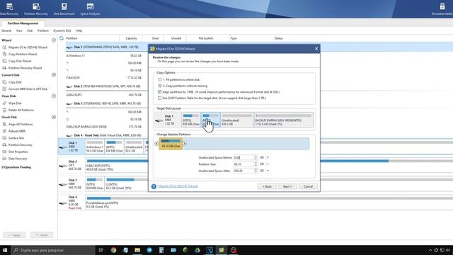The image size is (453, 255).
Task: Select the 636.3 GB Unallocated block in target layout
Action: pos(237,120)
